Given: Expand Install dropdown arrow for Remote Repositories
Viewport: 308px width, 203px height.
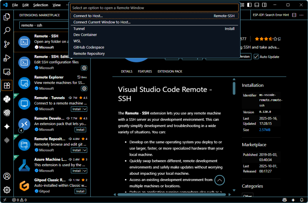Looking at the screenshot, I should pyautogui.click(x=85, y=150).
